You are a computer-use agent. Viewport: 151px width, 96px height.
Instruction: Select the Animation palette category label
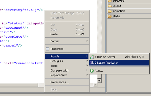point(119,11)
